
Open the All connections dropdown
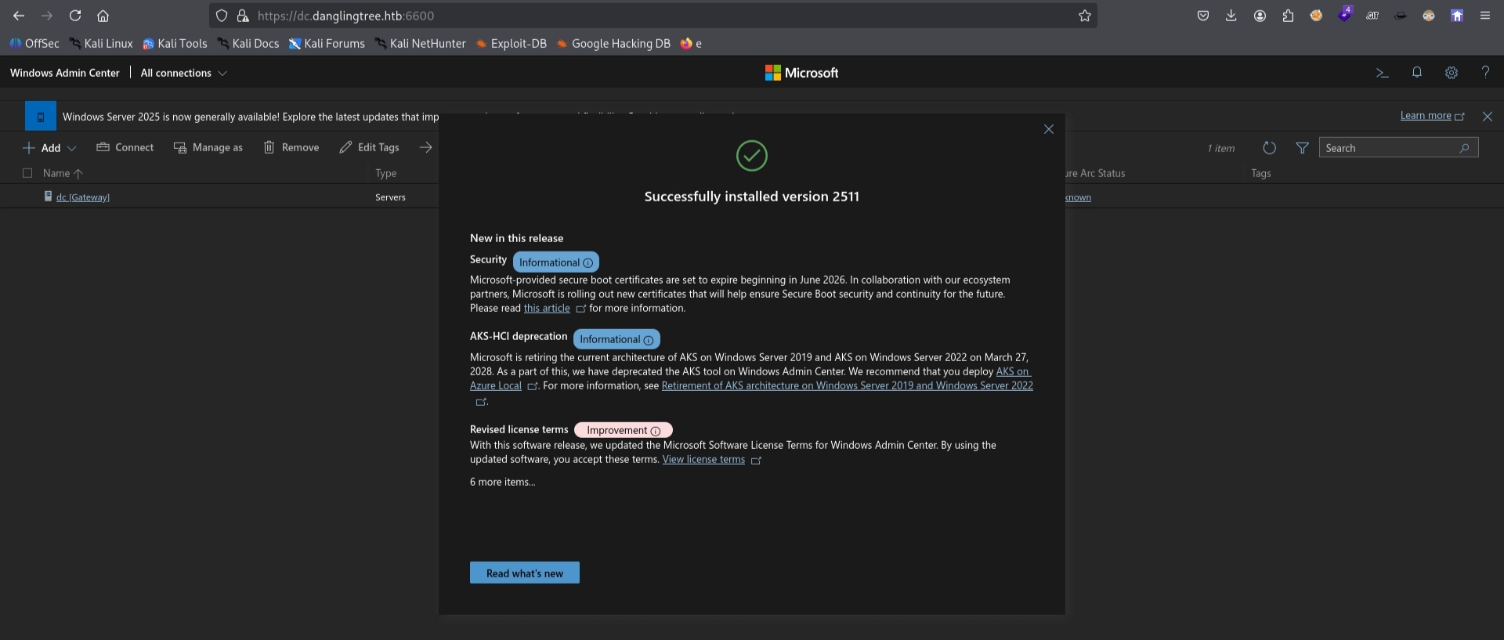tap(183, 73)
